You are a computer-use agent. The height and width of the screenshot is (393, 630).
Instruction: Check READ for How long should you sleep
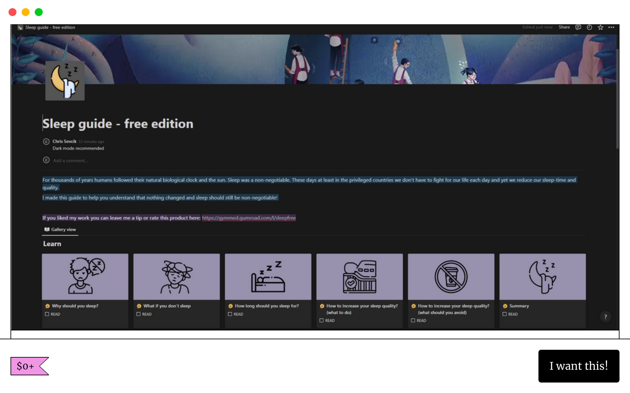pos(230,314)
